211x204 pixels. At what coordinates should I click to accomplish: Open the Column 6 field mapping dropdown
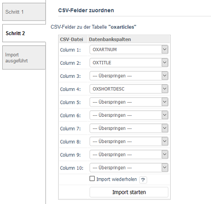pos(129,115)
